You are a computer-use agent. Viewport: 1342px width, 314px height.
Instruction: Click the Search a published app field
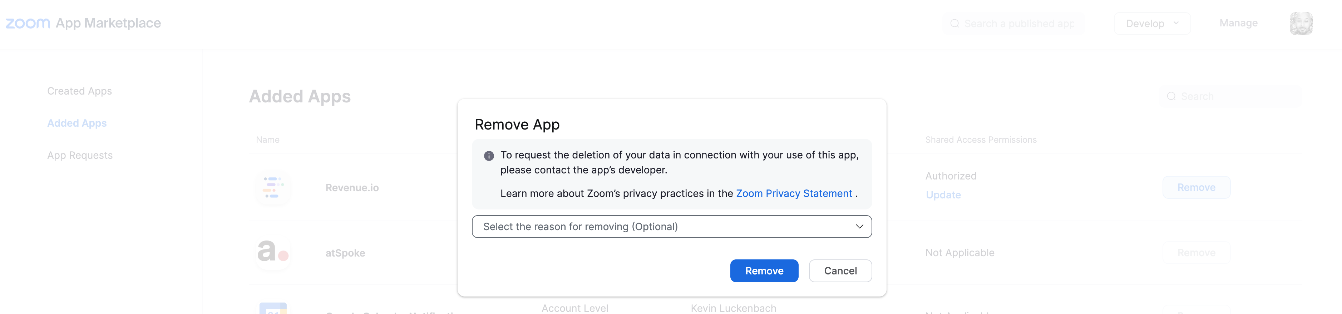(1018, 24)
